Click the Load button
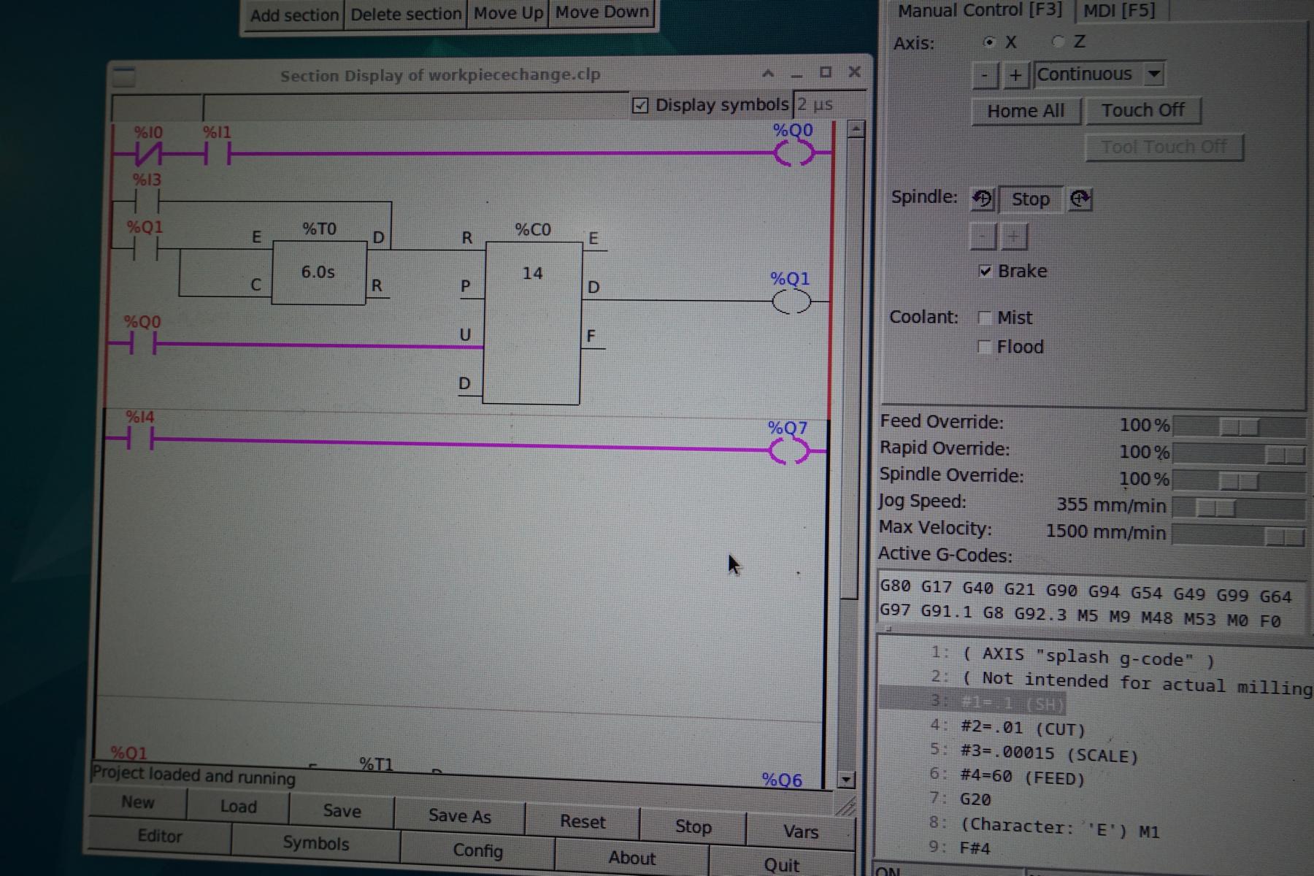This screenshot has width=1314, height=876. click(x=238, y=807)
